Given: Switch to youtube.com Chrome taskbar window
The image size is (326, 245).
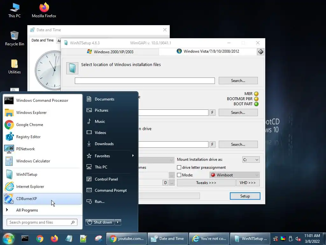Looking at the screenshot, I should pyautogui.click(x=127, y=239).
